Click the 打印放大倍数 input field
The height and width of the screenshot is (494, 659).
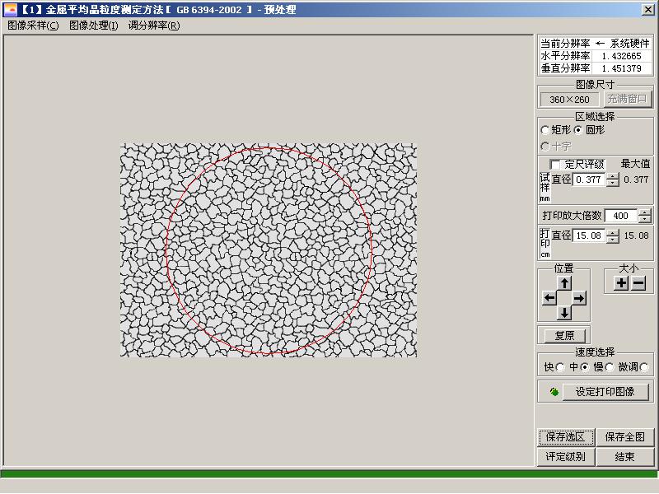(x=620, y=216)
